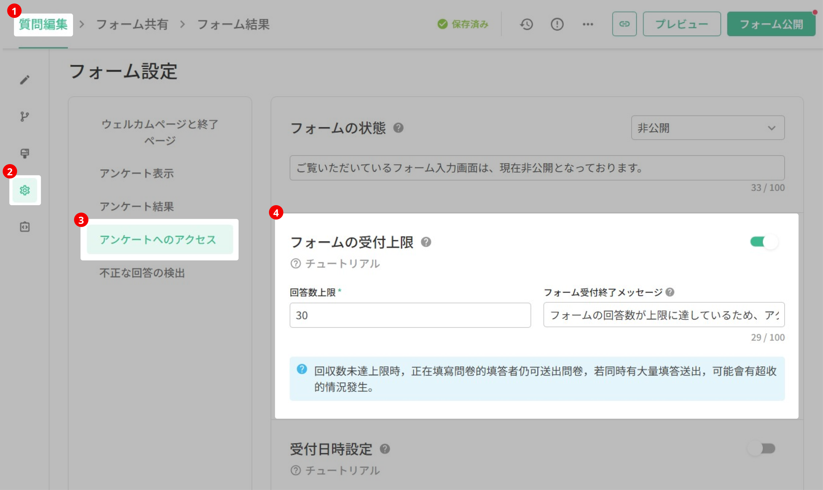
Task: Open the version history clock icon
Action: pos(526,24)
